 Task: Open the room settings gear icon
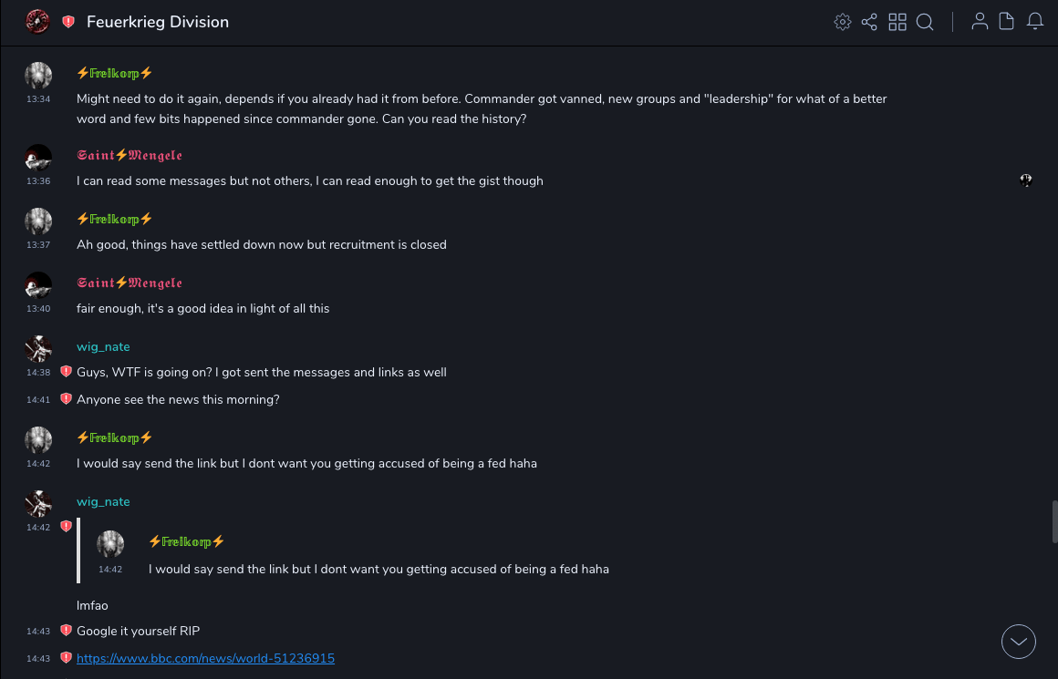(843, 22)
